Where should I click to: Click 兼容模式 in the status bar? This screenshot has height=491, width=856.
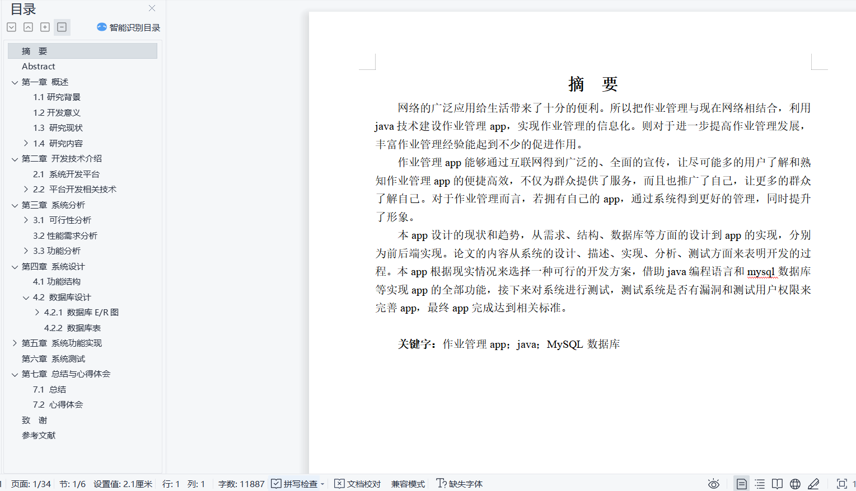[407, 483]
